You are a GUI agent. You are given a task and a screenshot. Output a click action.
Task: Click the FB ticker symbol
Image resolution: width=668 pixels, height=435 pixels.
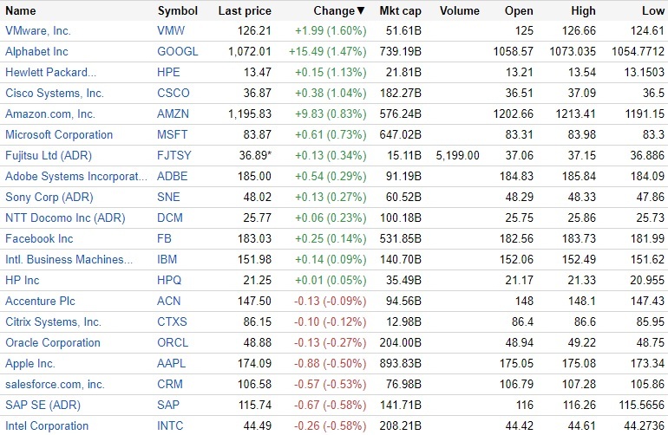165,238
